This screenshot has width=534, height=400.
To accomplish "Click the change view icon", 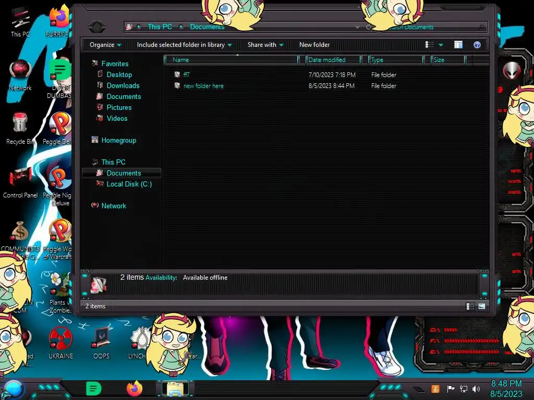I will click(430, 45).
